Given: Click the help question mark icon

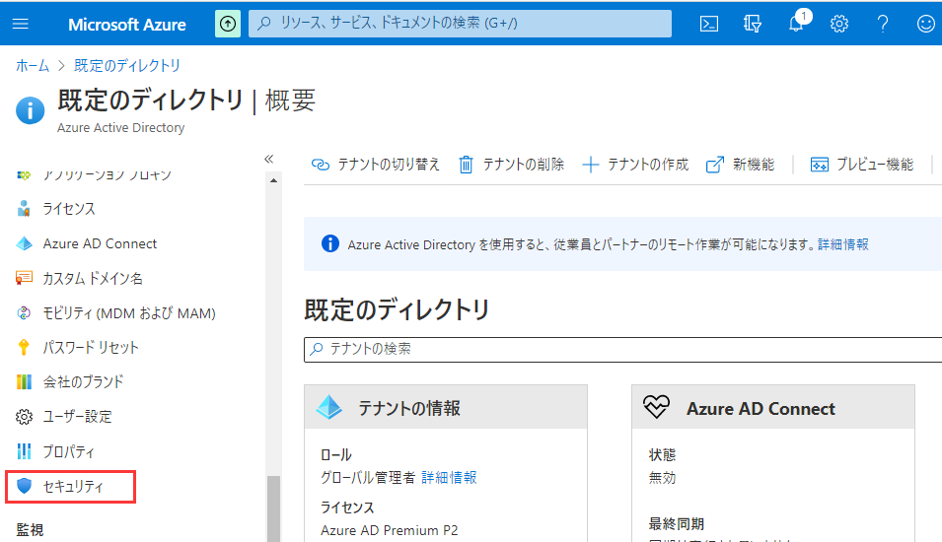Looking at the screenshot, I should 883,25.
